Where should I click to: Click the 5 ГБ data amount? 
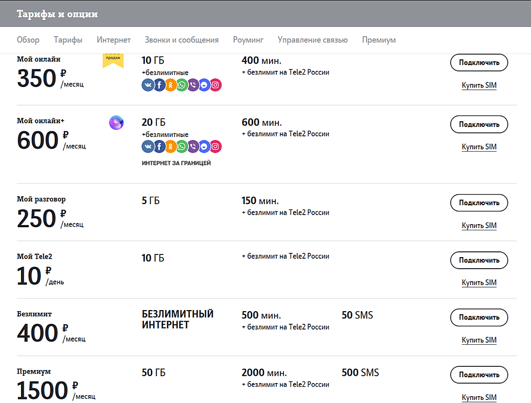pyautogui.click(x=151, y=201)
